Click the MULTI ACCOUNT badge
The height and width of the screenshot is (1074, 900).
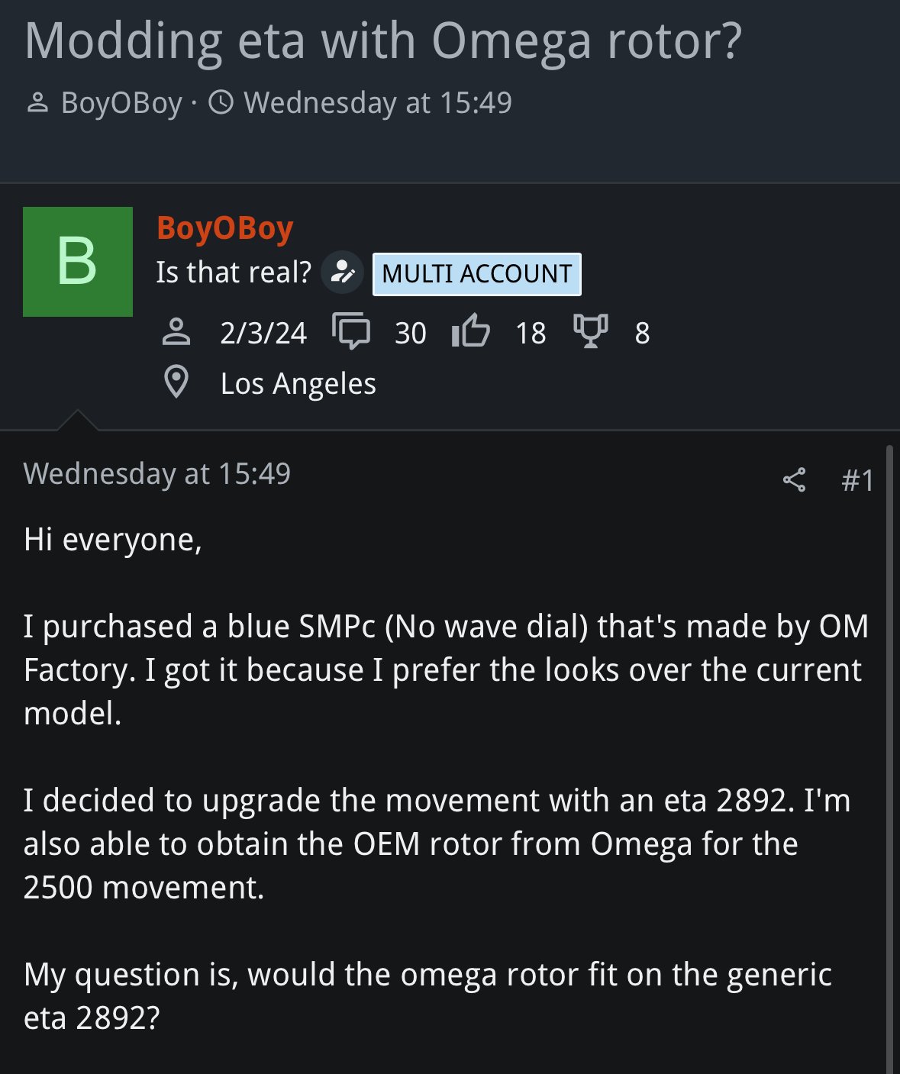point(476,274)
